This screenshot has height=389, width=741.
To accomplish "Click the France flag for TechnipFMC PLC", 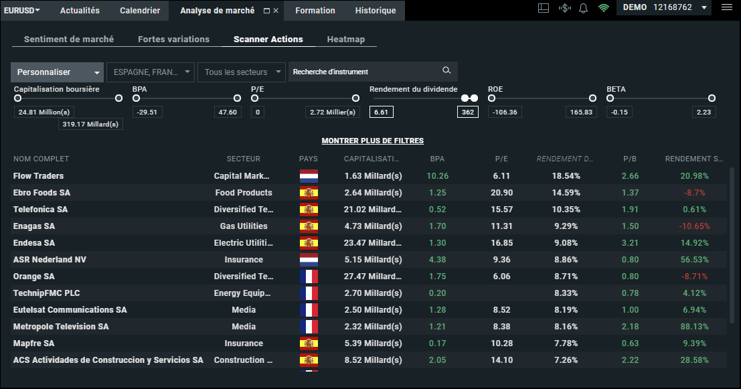I will click(x=309, y=293).
